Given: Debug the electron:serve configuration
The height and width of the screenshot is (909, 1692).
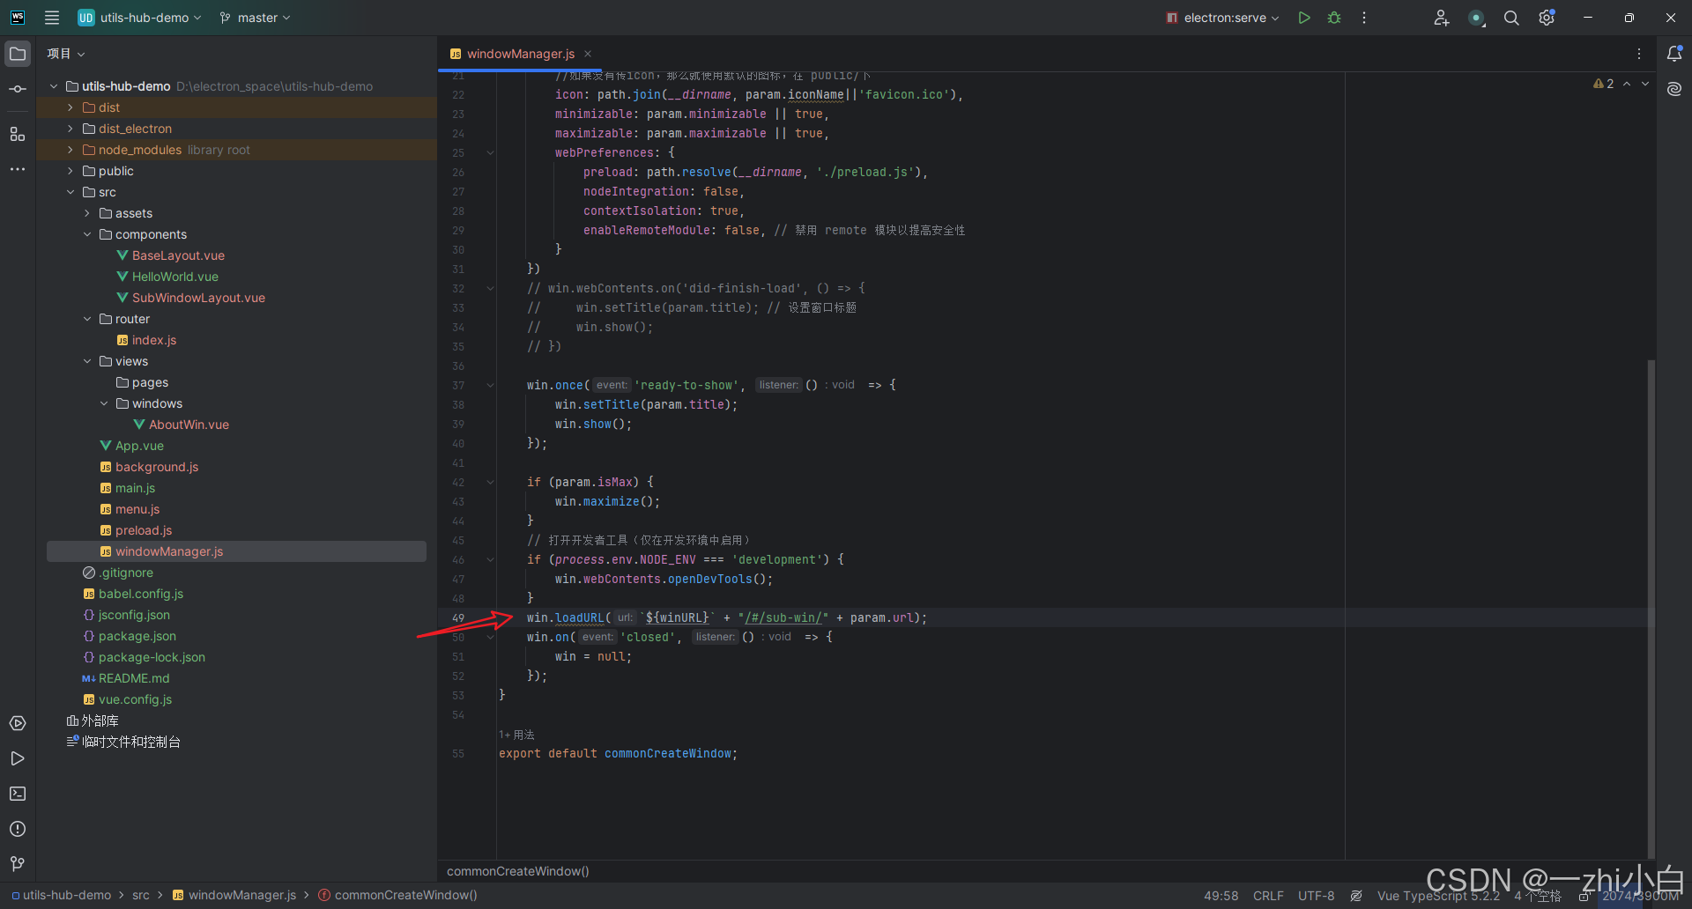Looking at the screenshot, I should 1334,18.
